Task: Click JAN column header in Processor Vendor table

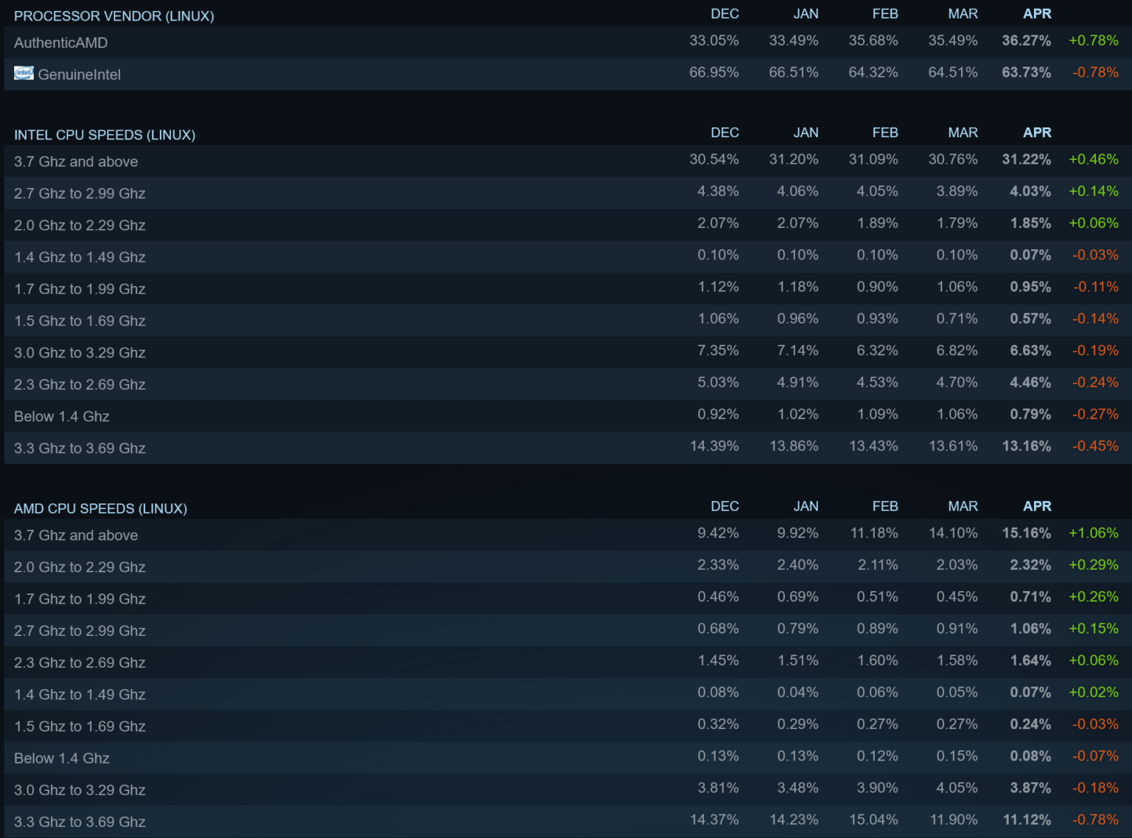Action: (806, 14)
